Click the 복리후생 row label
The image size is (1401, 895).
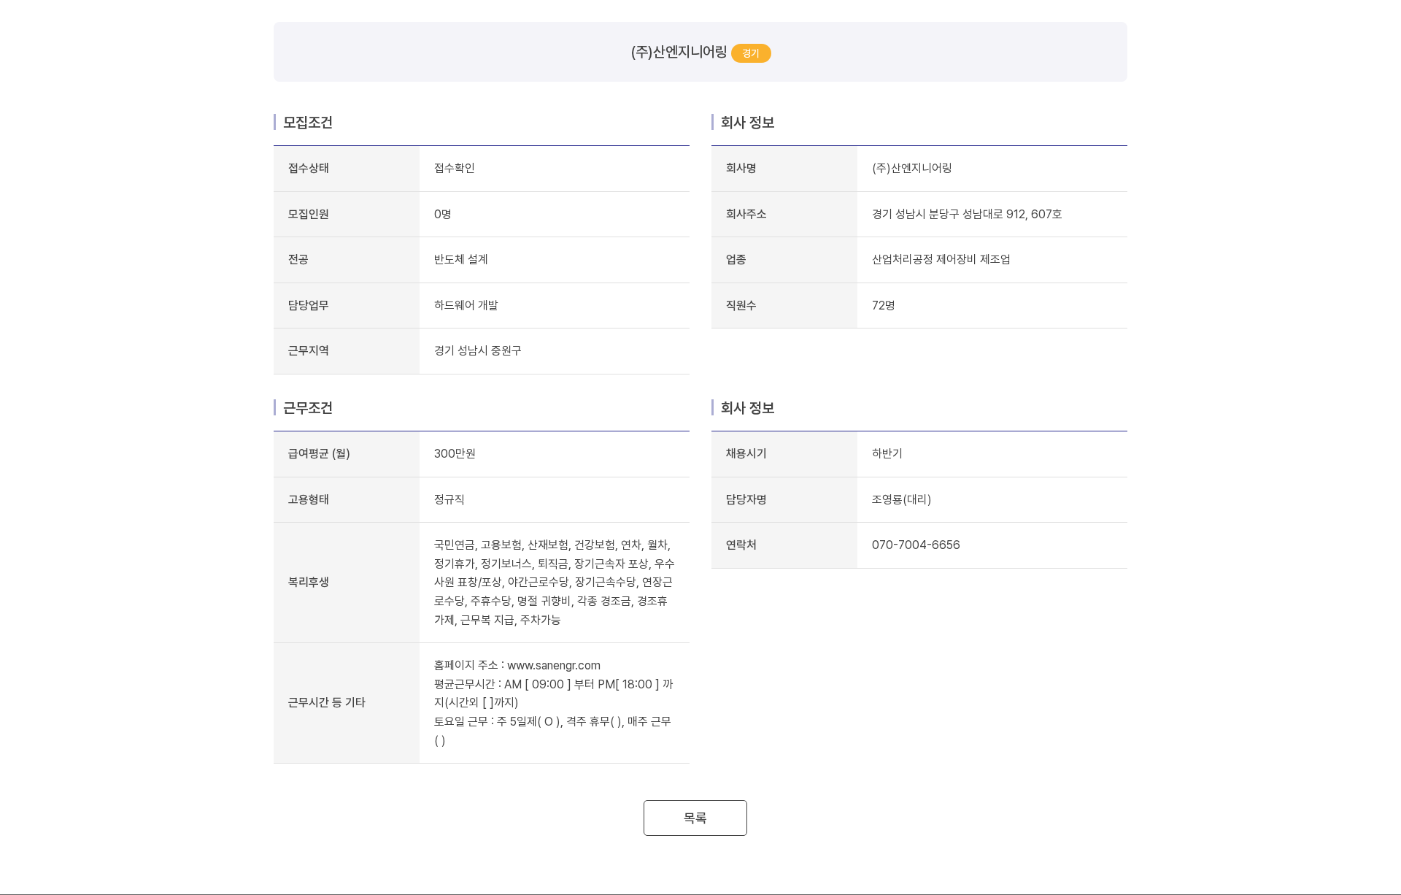(308, 582)
